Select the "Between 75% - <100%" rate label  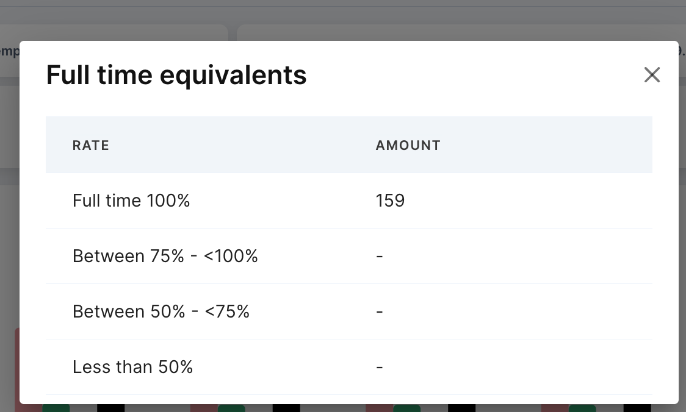[165, 256]
